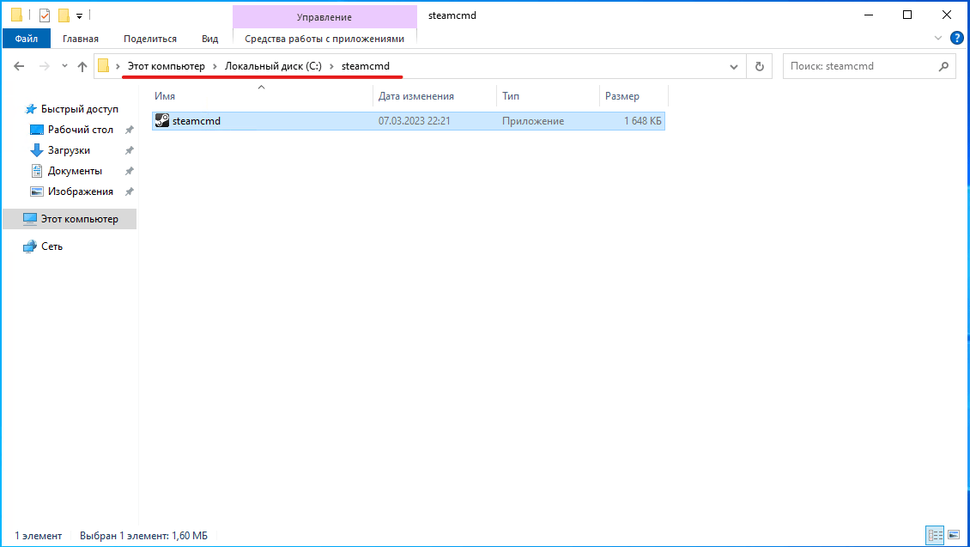This screenshot has height=547, width=970.
Task: Switch to the Вид ribbon tab
Action: pos(209,39)
